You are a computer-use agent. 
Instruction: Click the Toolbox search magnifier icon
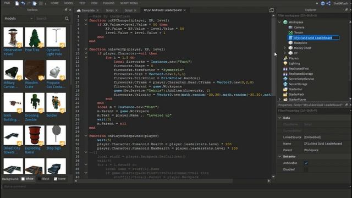coord(67,18)
